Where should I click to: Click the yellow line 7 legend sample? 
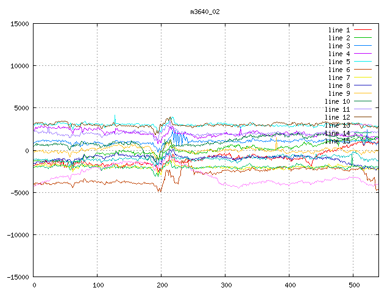[x=363, y=78]
